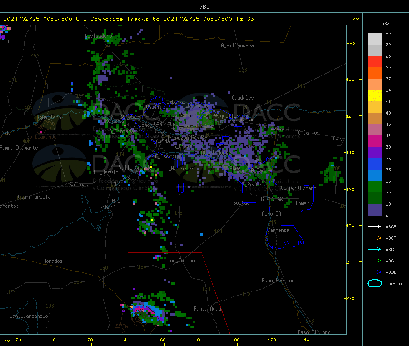Viewport: 409px width, 346px height.
Task: Select the 39 dBZ magenta swatch
Action: (x=374, y=141)
